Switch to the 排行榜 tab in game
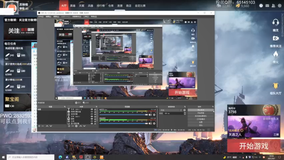The height and width of the screenshot is (160, 284). [101, 6]
